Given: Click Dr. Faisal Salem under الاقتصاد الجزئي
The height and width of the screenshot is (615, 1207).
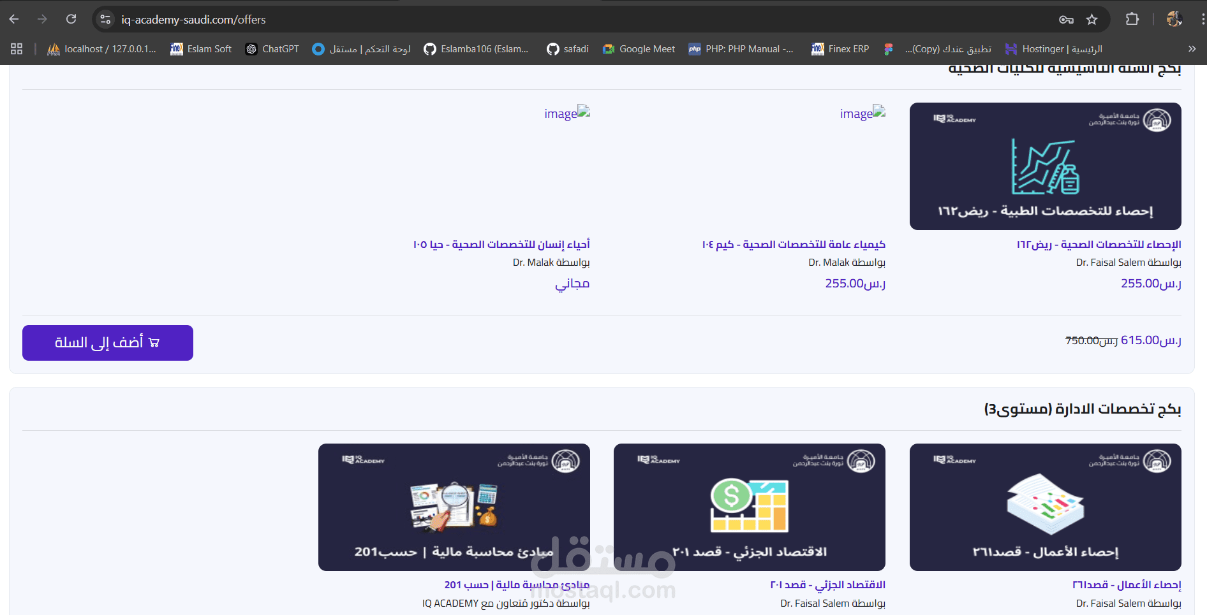Looking at the screenshot, I should click(x=833, y=604).
